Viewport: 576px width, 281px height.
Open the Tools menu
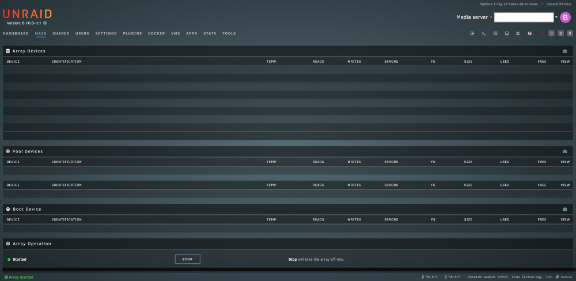229,33
